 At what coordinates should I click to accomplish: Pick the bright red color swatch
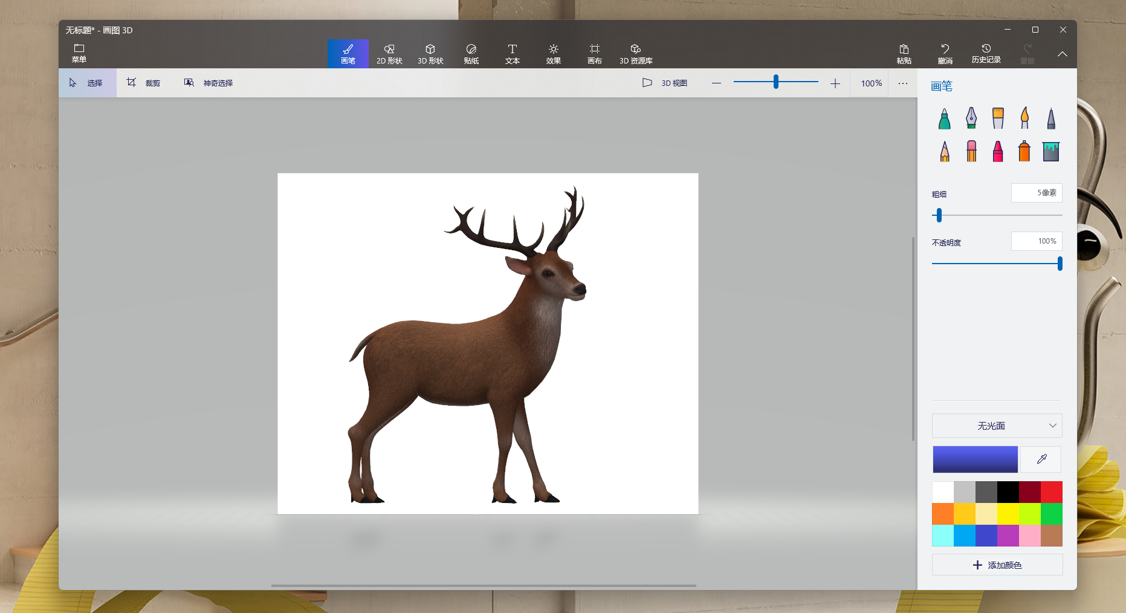tap(1052, 492)
